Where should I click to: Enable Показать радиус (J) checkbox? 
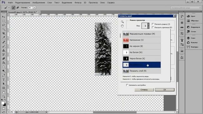point(153,24)
